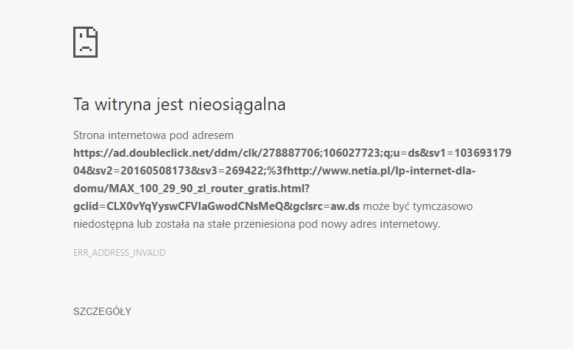Click the sad-face broken page icon
The width and height of the screenshot is (574, 349).
tap(85, 42)
